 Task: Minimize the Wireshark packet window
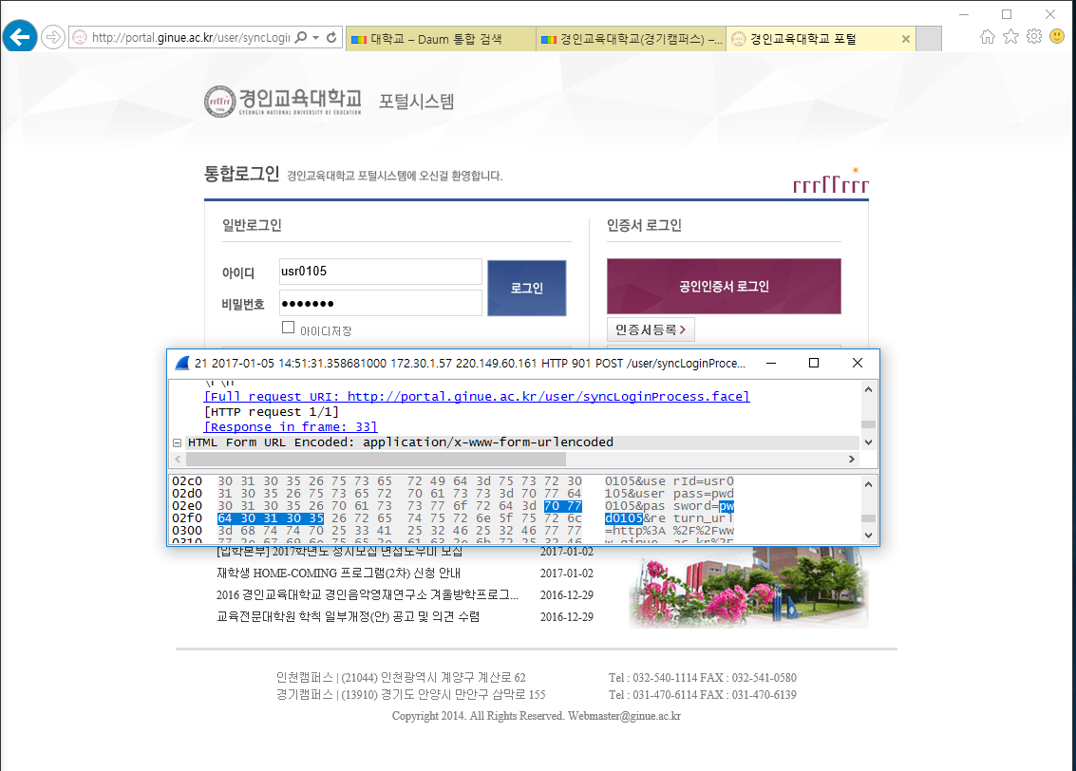tap(770, 363)
